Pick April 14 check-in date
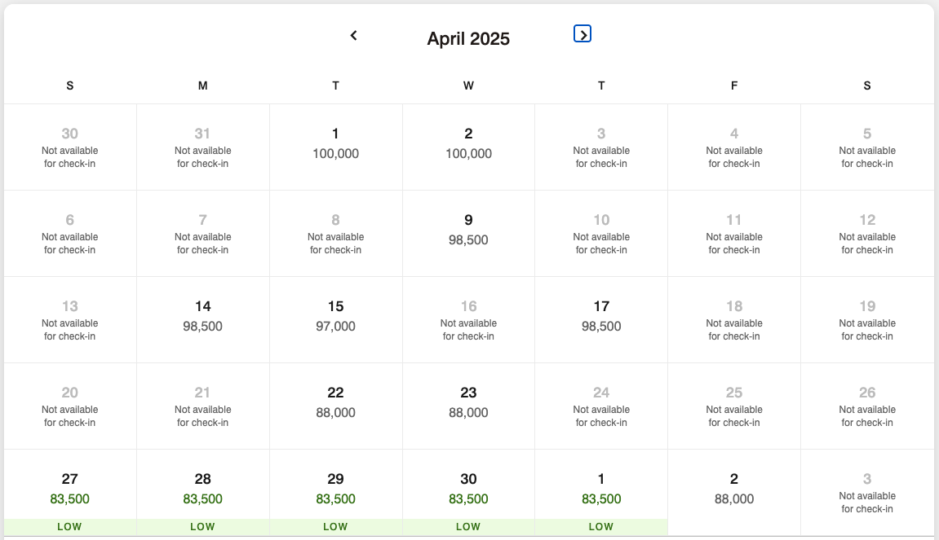Image resolution: width=939 pixels, height=540 pixels. pos(203,320)
